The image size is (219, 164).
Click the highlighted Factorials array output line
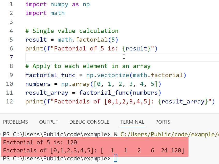click(93, 150)
